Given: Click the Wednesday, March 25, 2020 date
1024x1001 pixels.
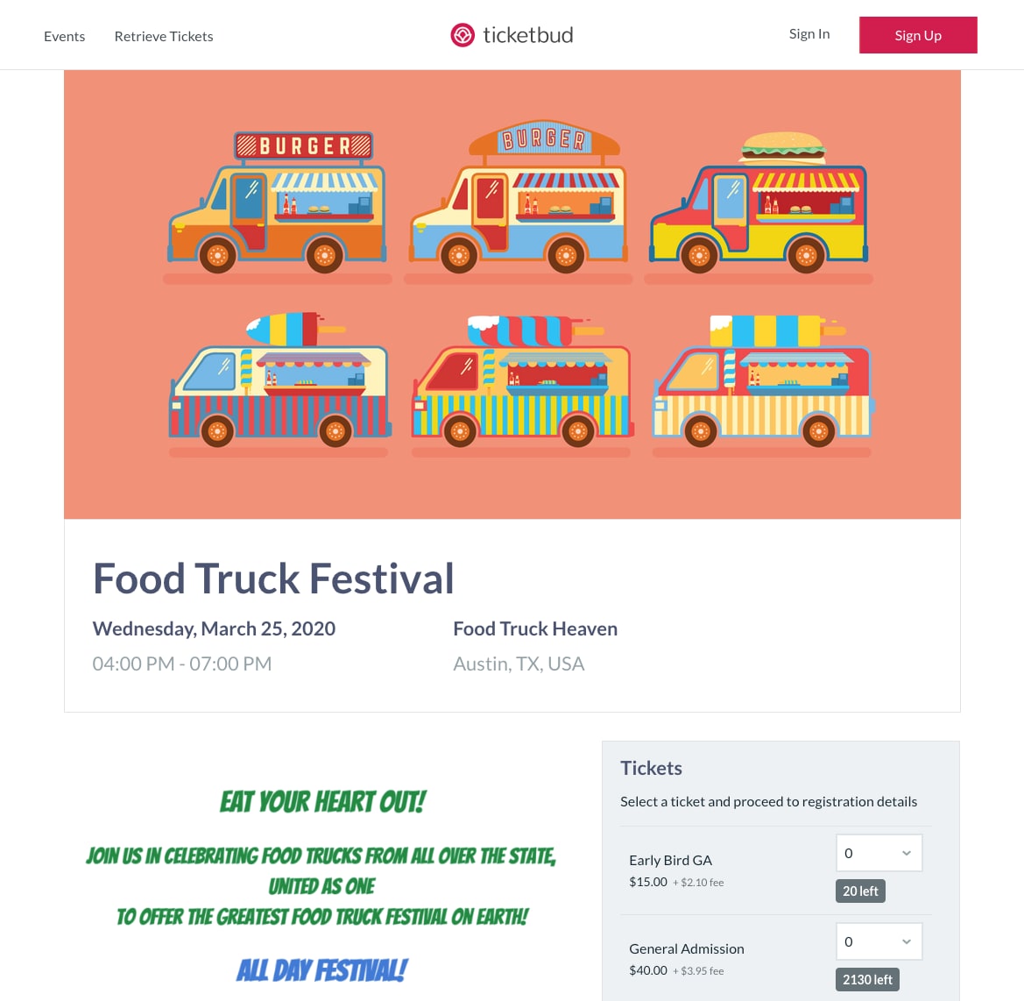Looking at the screenshot, I should click(x=214, y=628).
